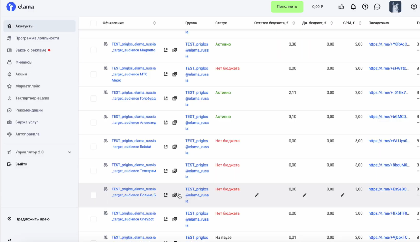
Task: Copy the Magnetto ad using duplicate icon
Action: pos(174,50)
